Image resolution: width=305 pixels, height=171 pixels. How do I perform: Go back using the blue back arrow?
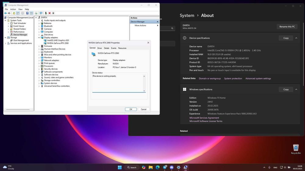tap(5, 13)
